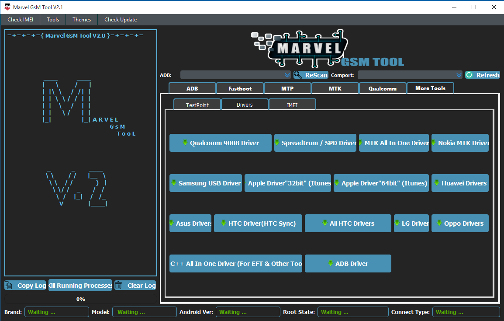Click the Refresh circular arrow icon
504x321 pixels.
469,75
